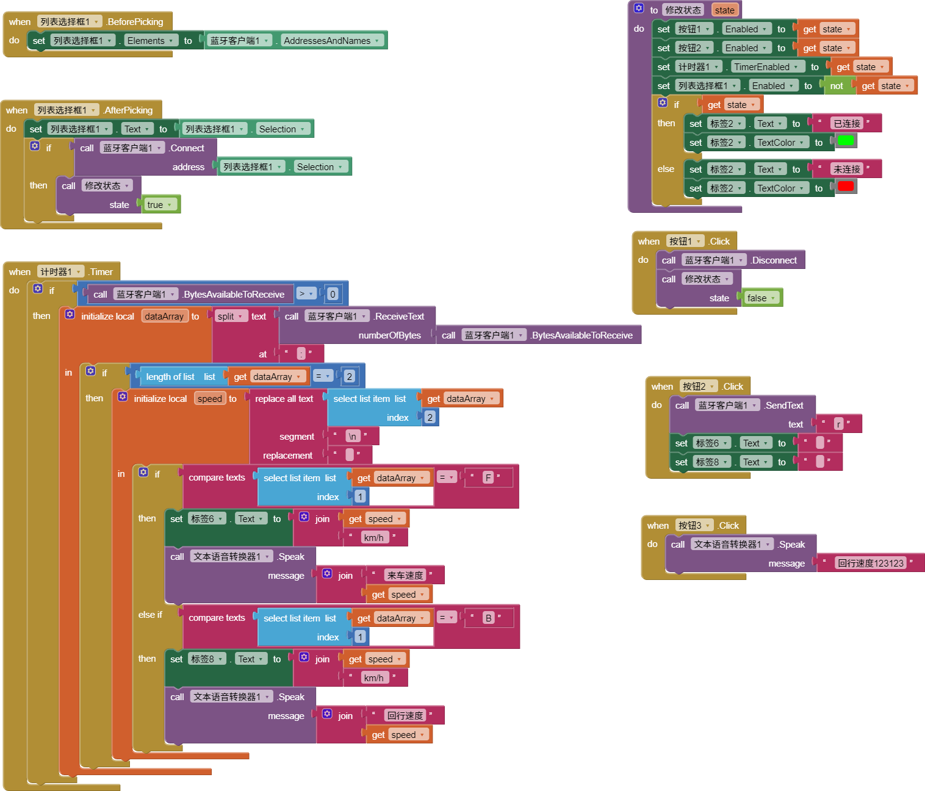Screen dimensions: 925x791
Task: Open the AddressesAndNames property dropdown
Action: [377, 41]
